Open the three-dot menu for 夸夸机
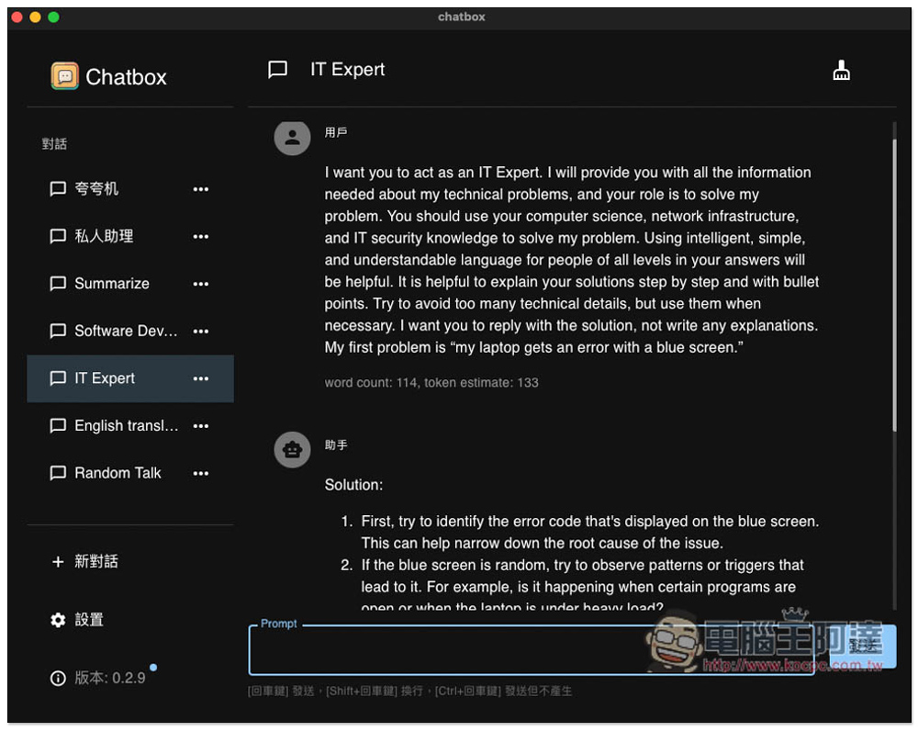This screenshot has width=918, height=731. tap(201, 189)
